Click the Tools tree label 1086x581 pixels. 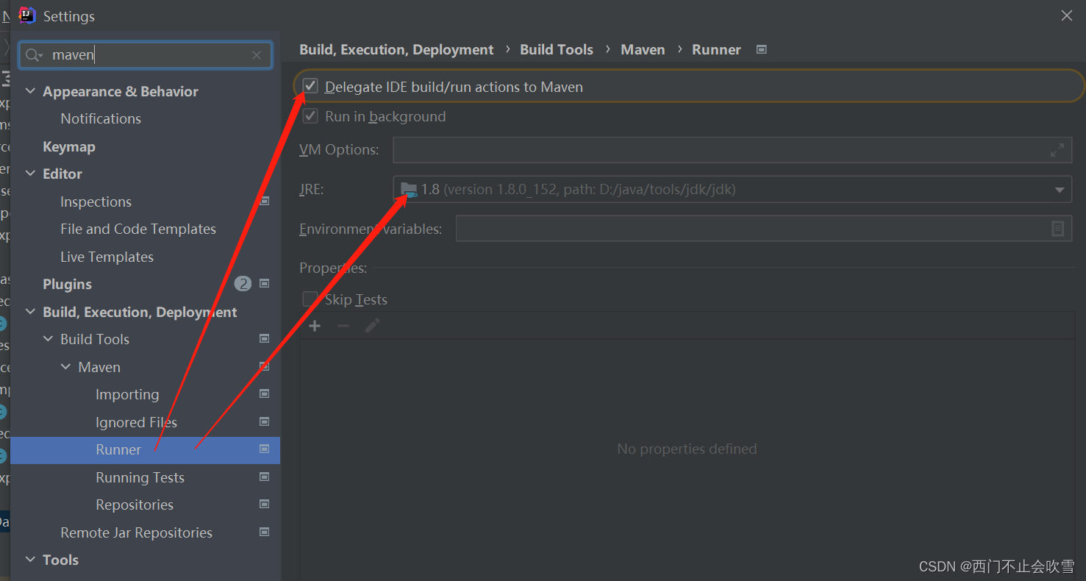(60, 560)
